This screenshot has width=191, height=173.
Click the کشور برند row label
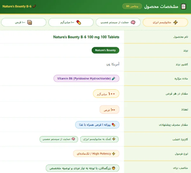coord(182,64)
